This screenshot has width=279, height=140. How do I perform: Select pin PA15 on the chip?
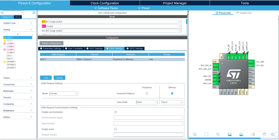tap(246, 56)
